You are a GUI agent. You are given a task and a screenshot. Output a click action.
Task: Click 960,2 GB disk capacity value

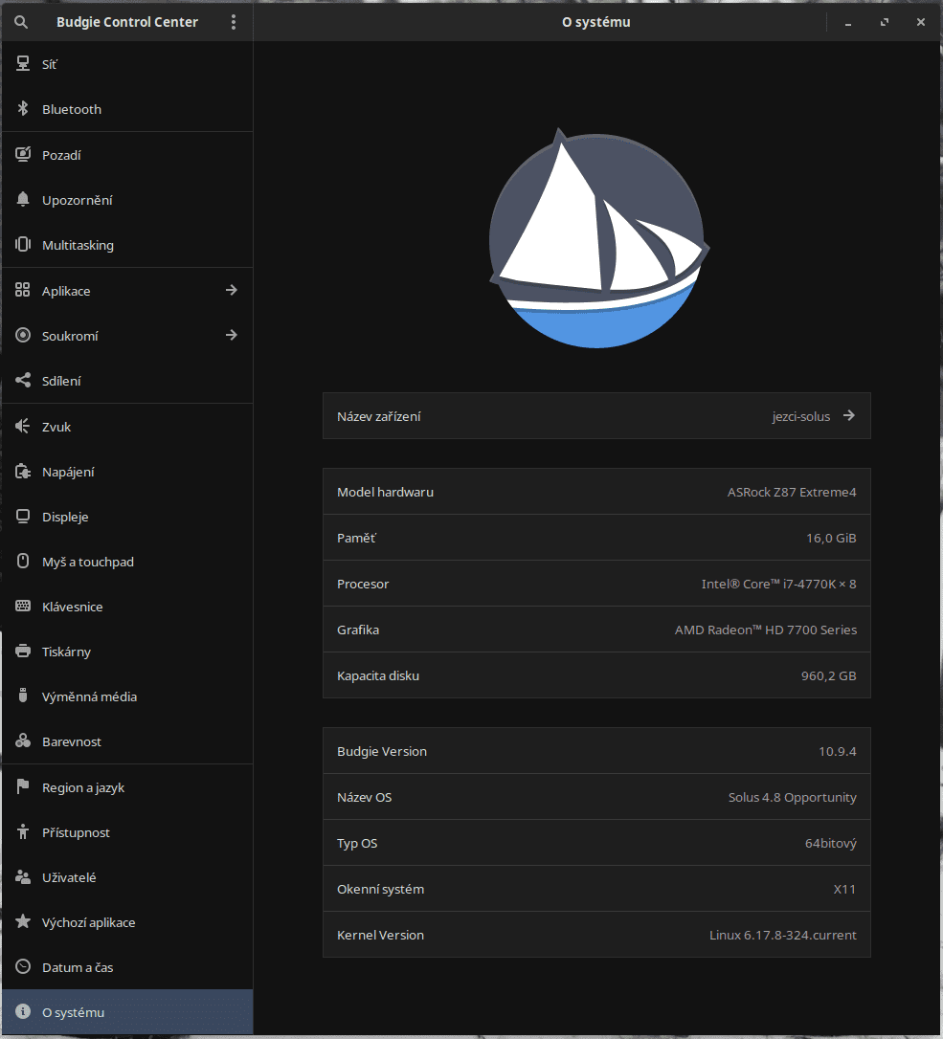tap(829, 675)
